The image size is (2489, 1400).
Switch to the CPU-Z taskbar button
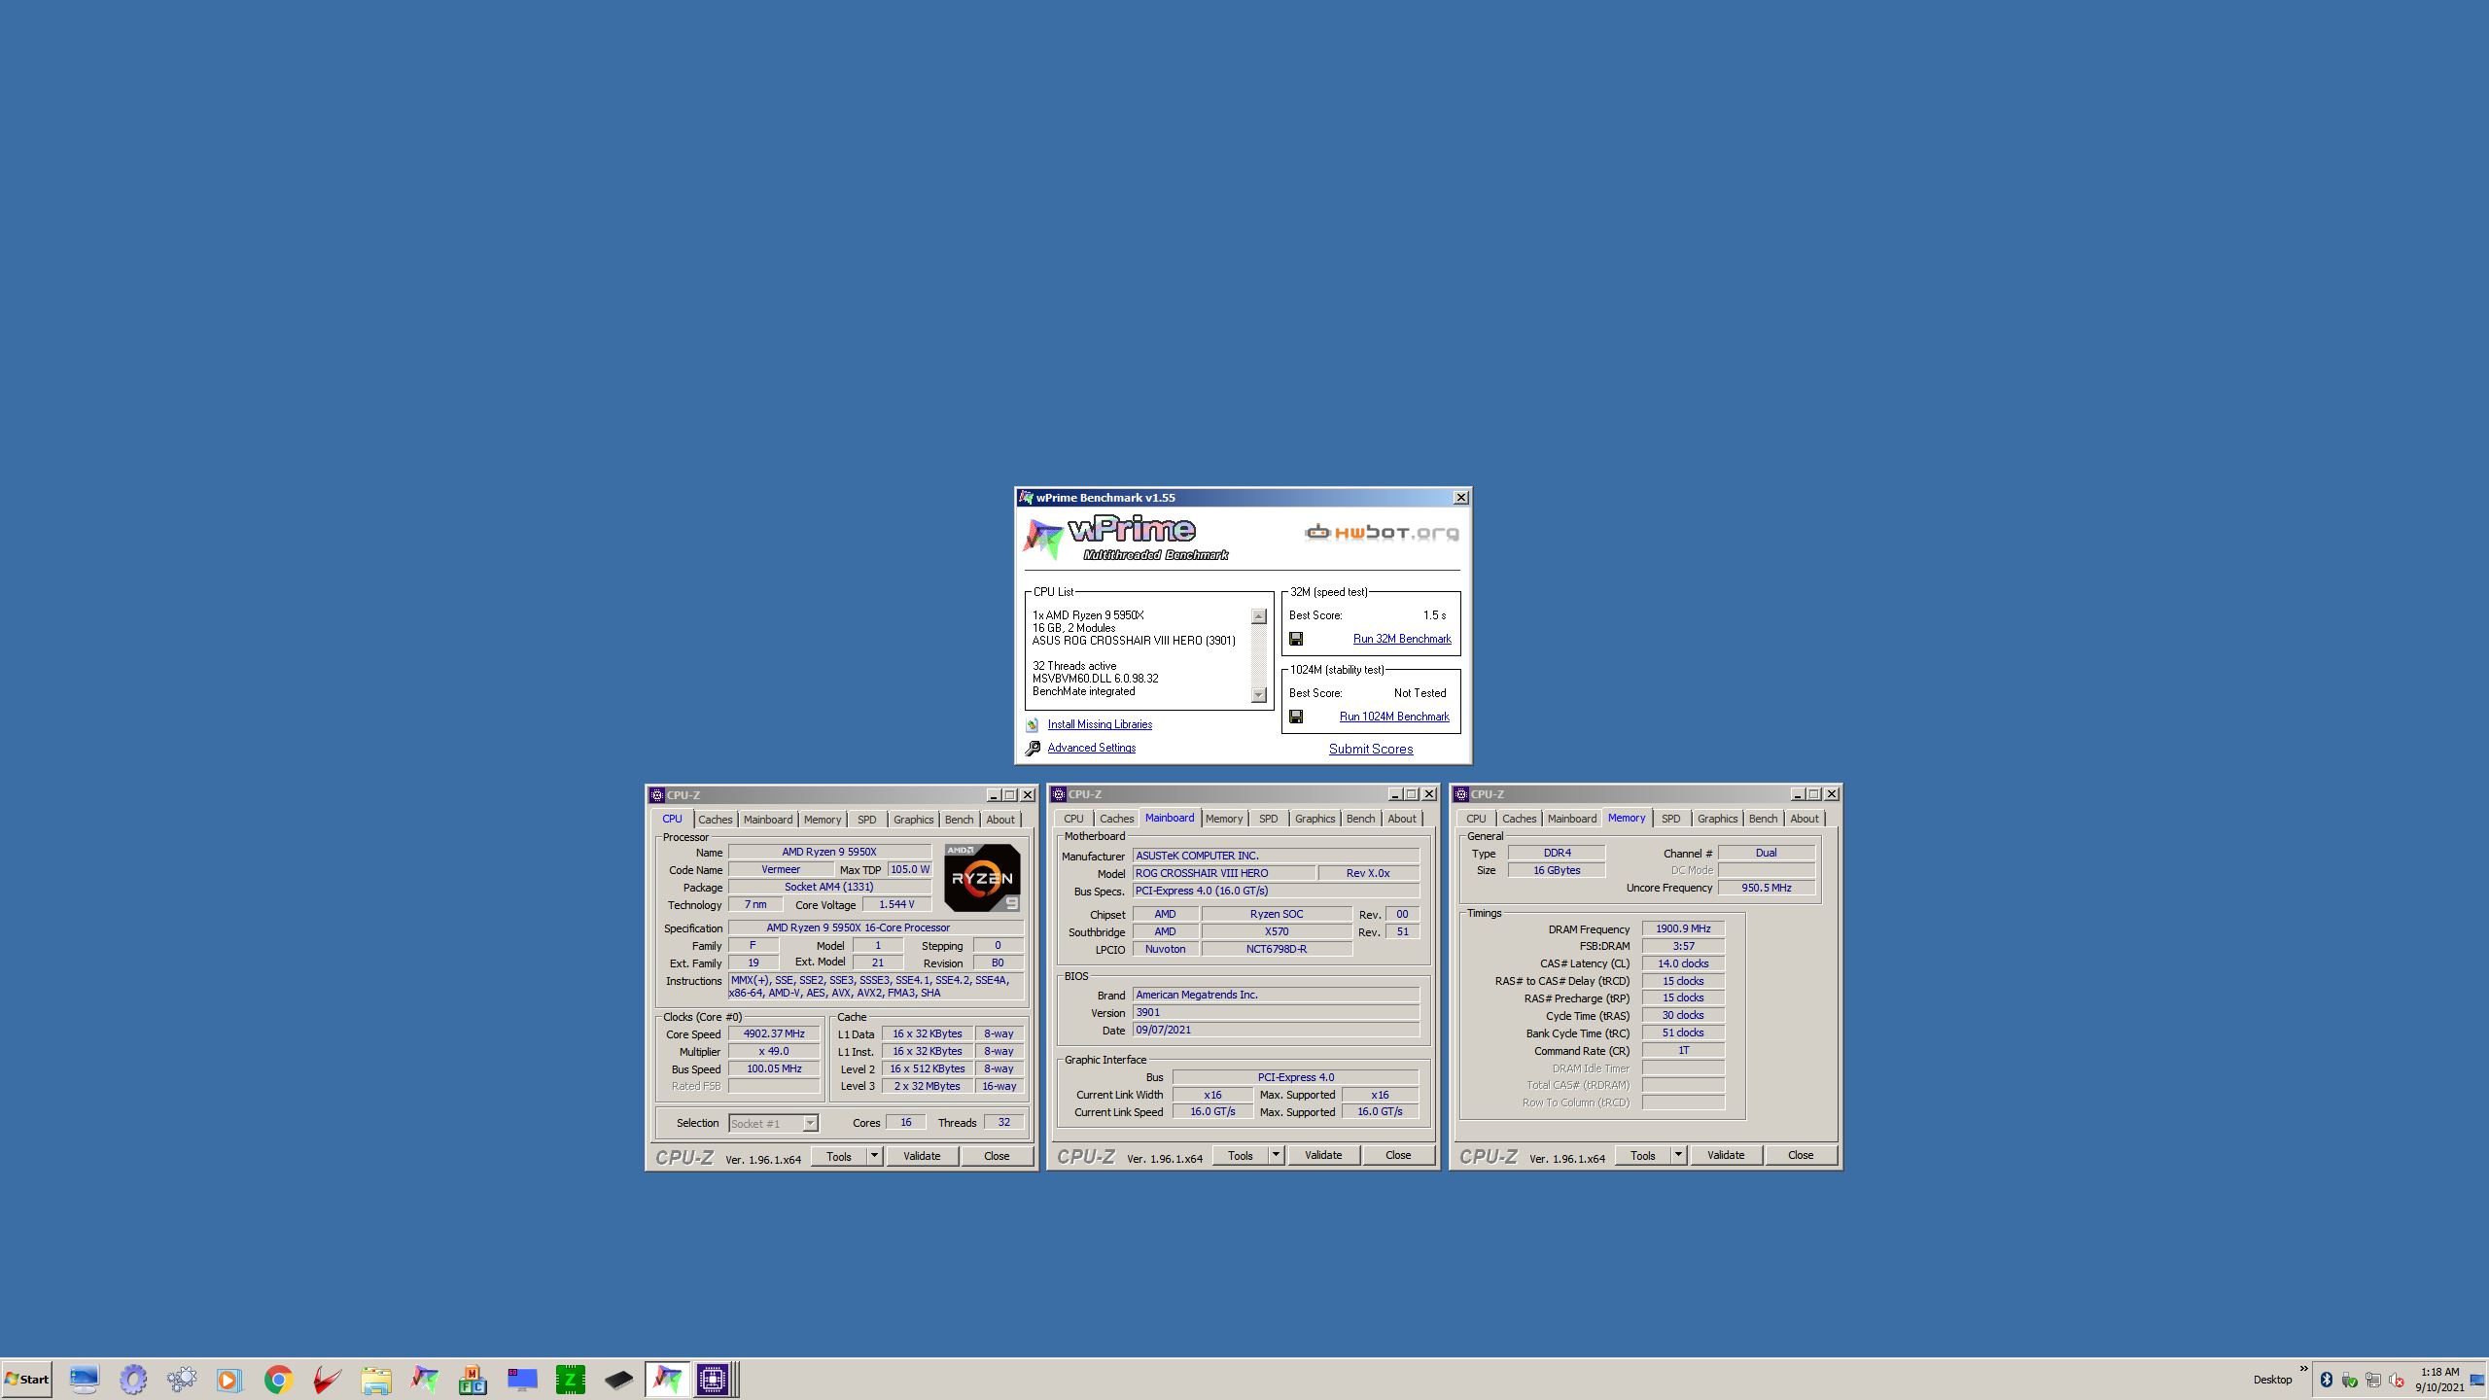click(713, 1379)
